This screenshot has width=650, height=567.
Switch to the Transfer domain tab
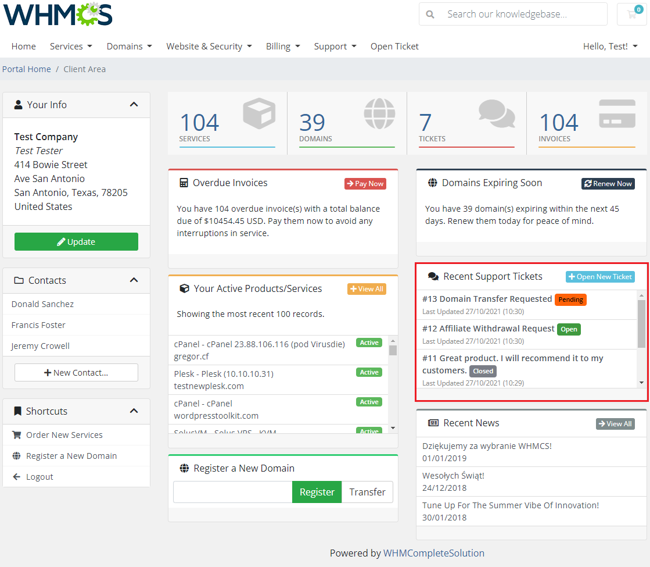pos(367,492)
